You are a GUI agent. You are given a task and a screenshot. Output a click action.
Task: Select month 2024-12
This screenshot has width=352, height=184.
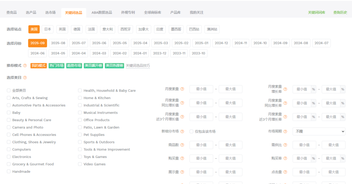221,43
